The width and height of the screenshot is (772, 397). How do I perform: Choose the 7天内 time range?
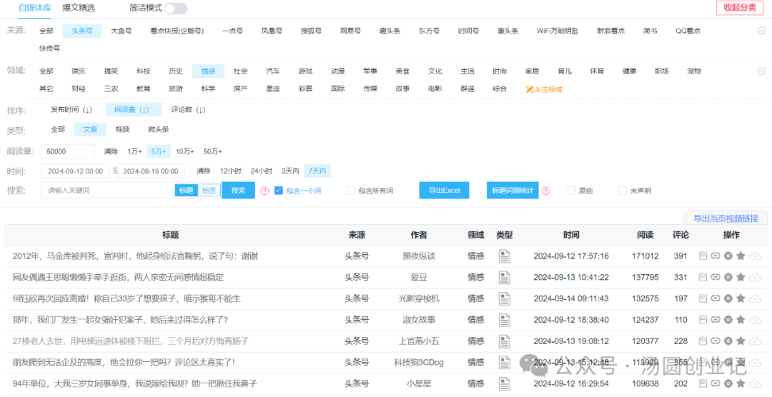(317, 171)
